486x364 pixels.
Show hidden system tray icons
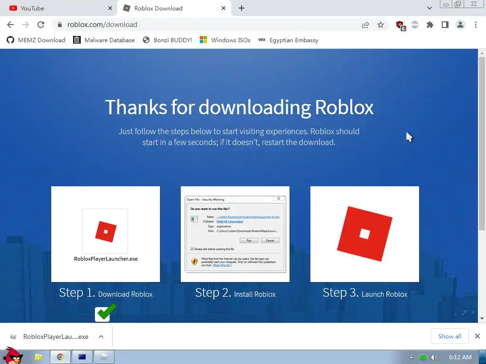pyautogui.click(x=411, y=357)
